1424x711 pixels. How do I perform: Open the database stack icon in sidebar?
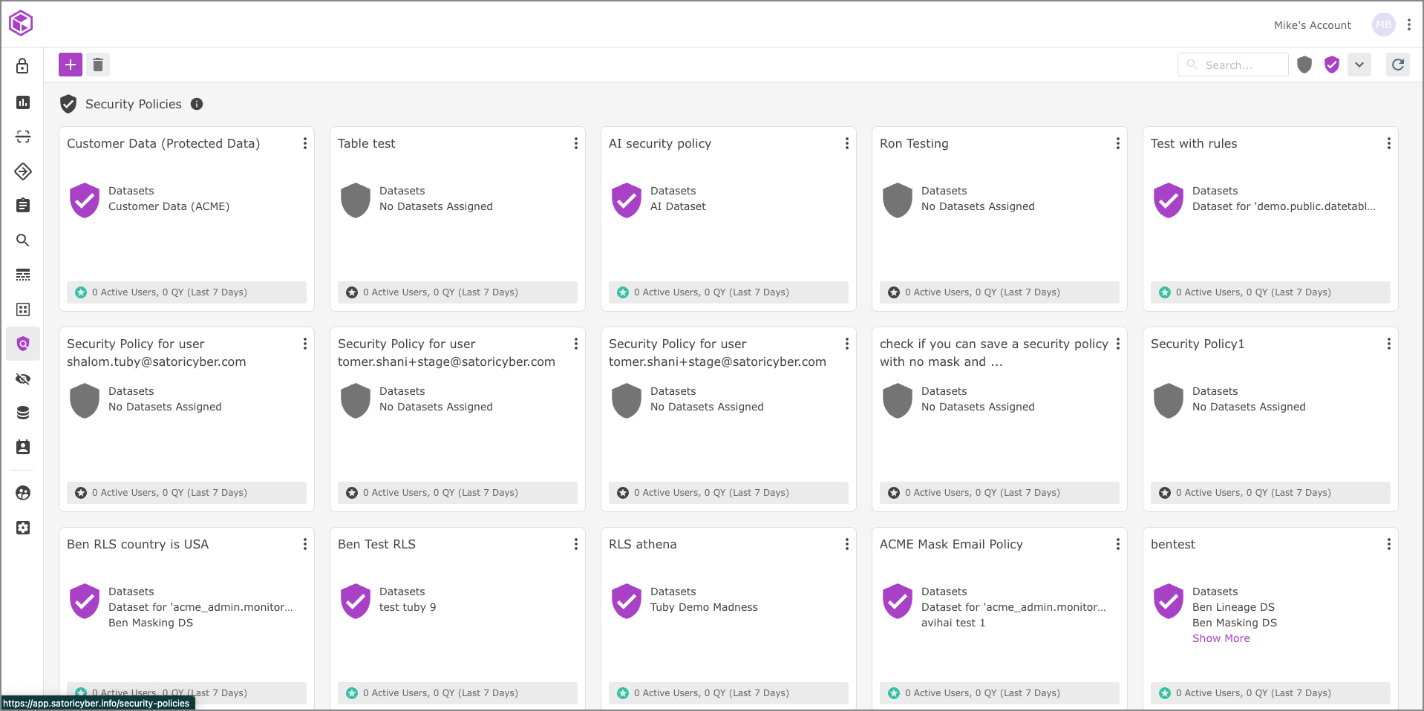click(23, 413)
